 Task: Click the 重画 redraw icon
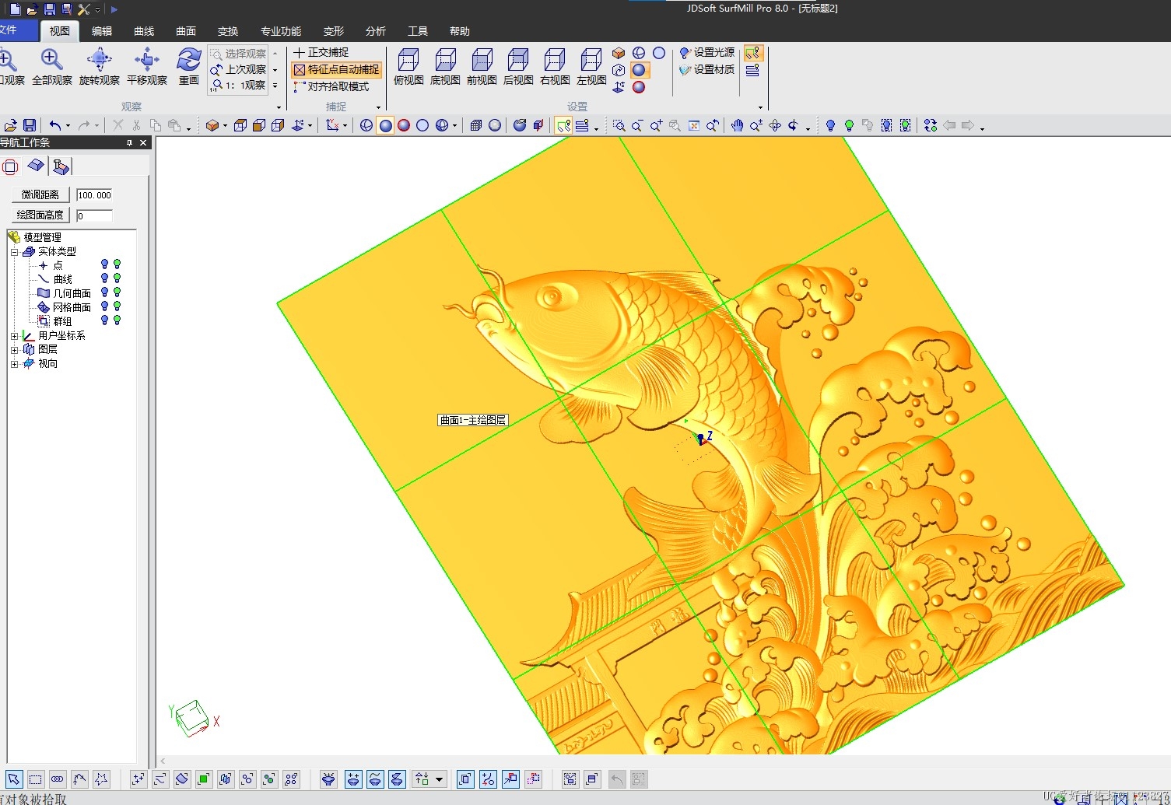point(188,59)
